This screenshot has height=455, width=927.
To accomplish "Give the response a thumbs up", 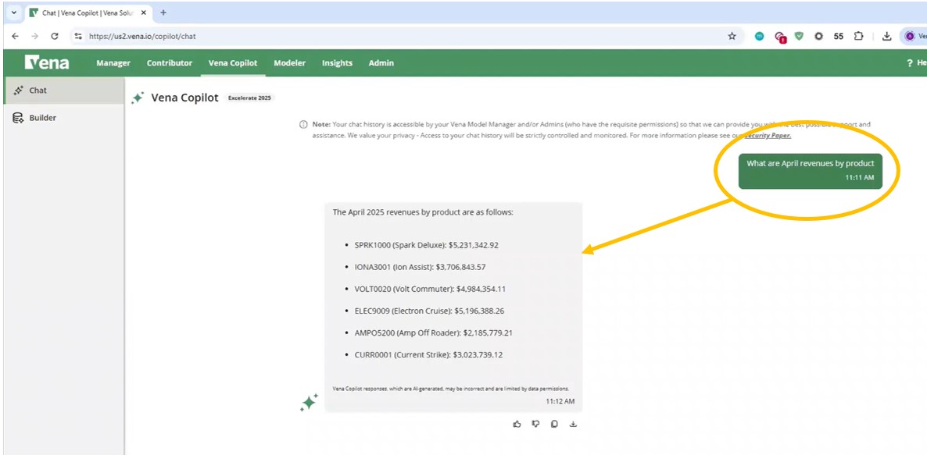I will click(517, 424).
